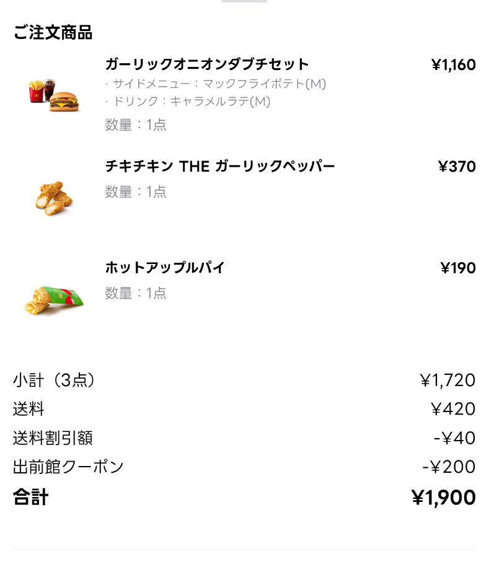Tap the ¥420 delivery fee amount
Screen dimensions: 489x585
click(x=453, y=409)
